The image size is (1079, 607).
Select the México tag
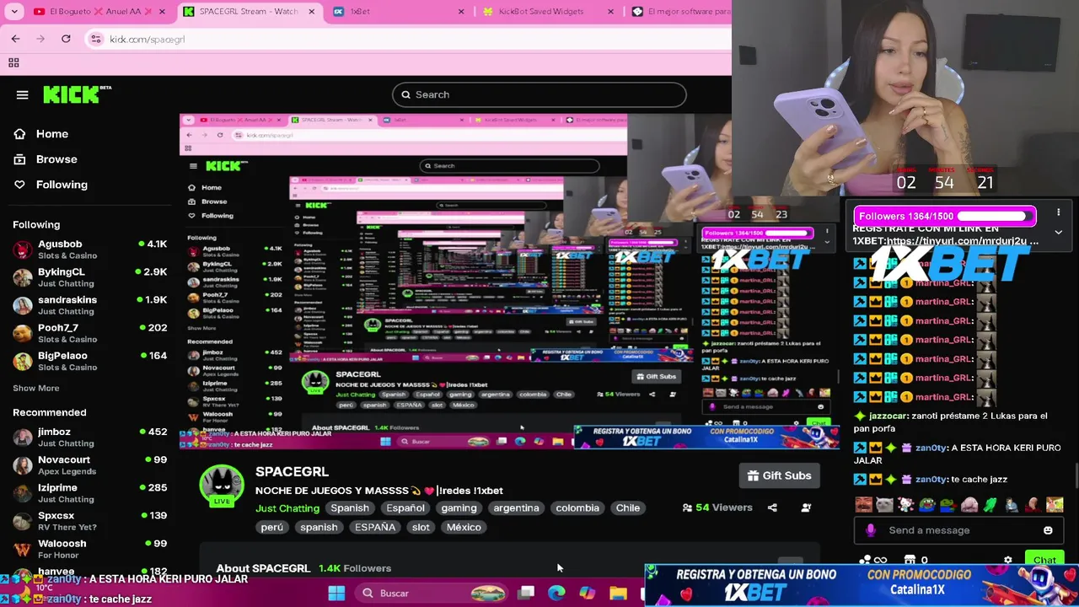[464, 528]
